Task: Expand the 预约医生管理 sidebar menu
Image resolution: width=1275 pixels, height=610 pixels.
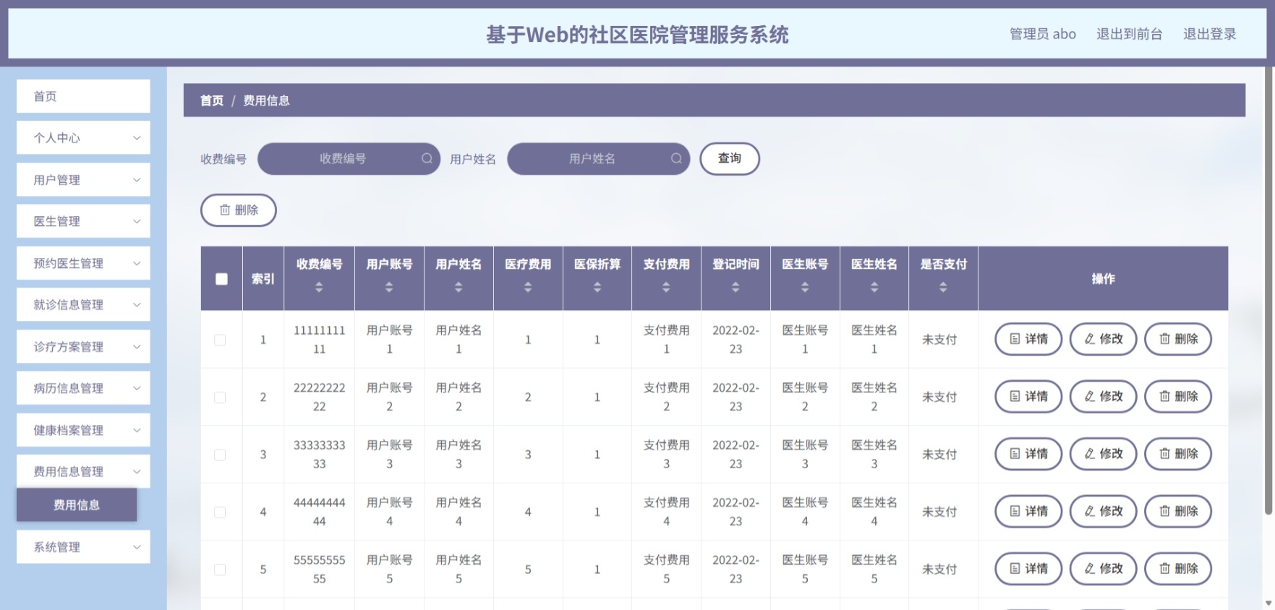Action: coord(83,263)
